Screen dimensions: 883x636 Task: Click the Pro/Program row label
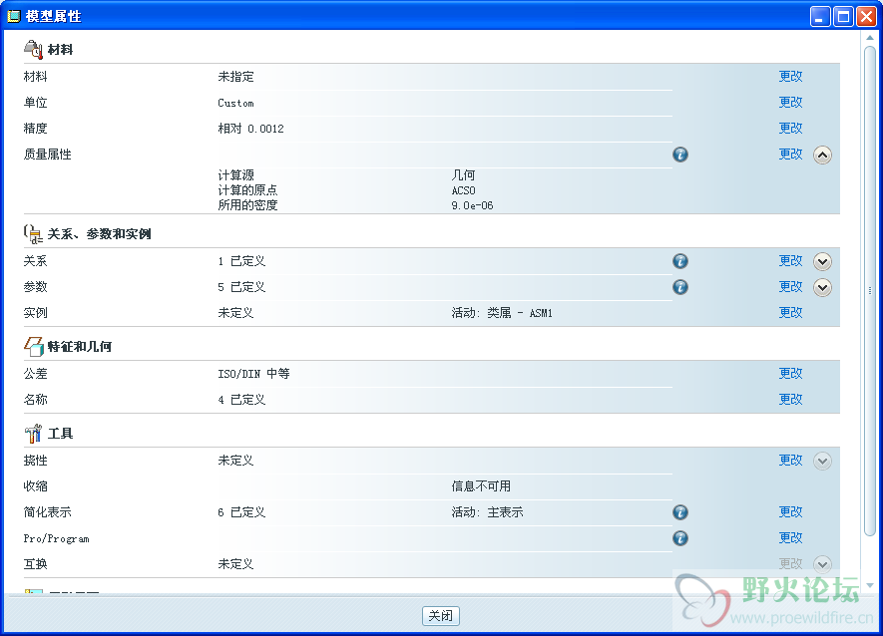pos(56,538)
